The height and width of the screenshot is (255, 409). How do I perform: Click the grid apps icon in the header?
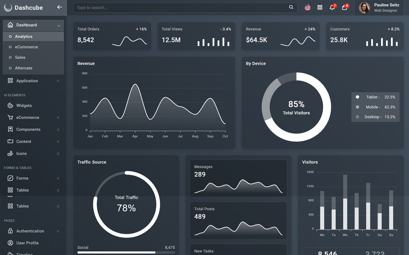(320, 7)
